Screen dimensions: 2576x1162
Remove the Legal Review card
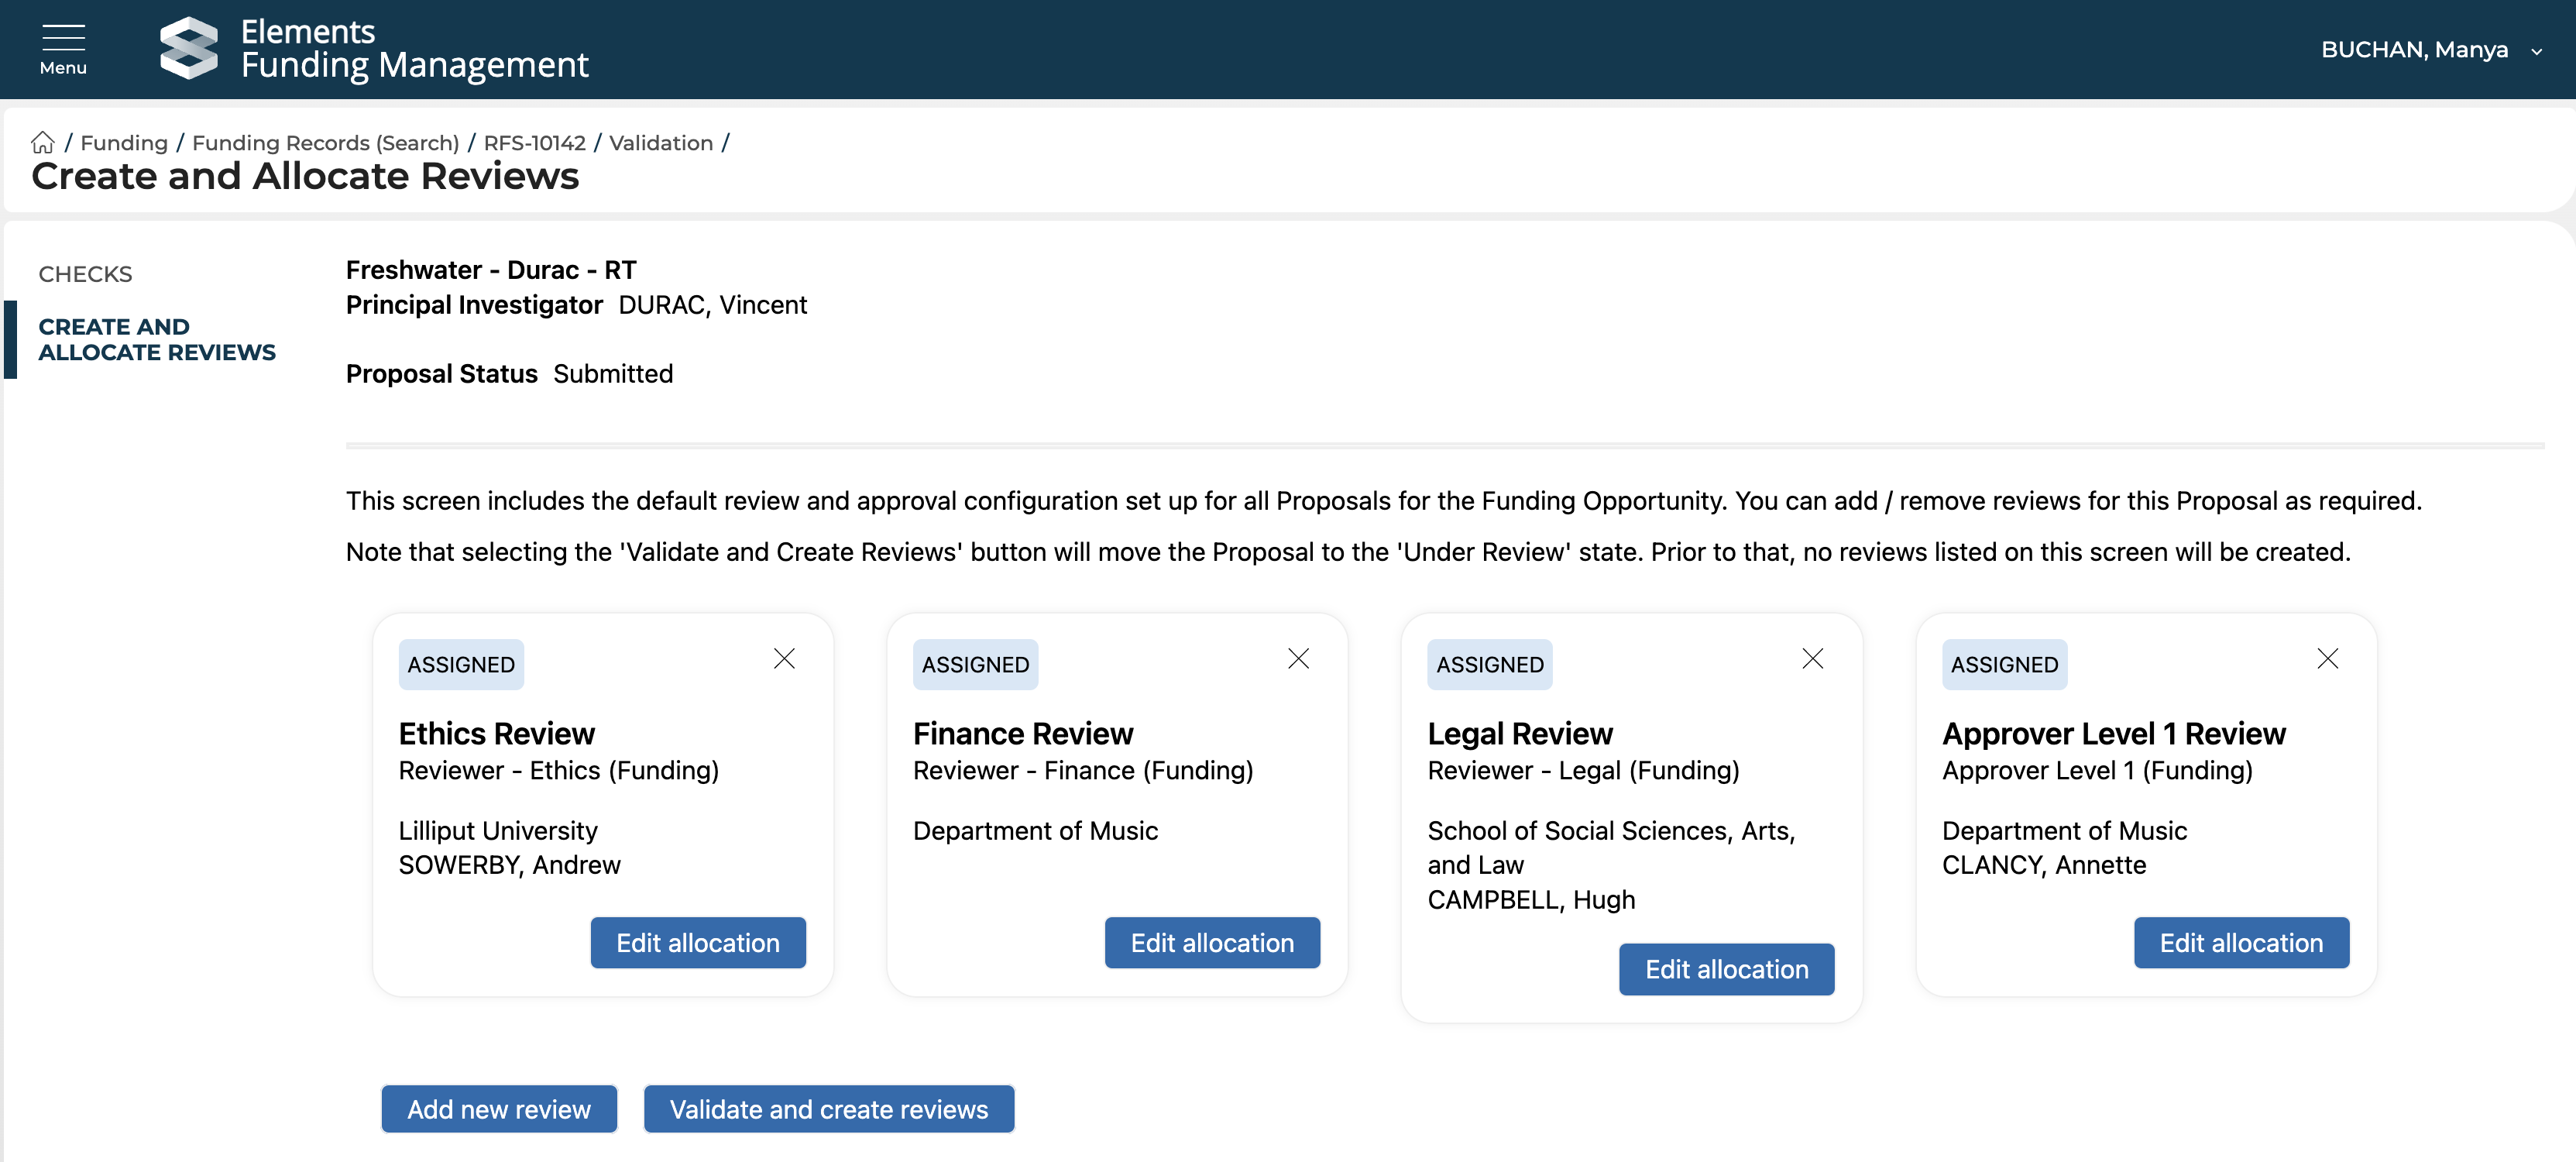tap(1812, 659)
